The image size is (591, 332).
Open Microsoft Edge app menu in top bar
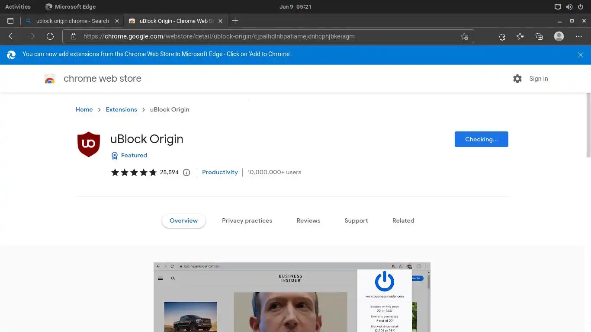[71, 6]
